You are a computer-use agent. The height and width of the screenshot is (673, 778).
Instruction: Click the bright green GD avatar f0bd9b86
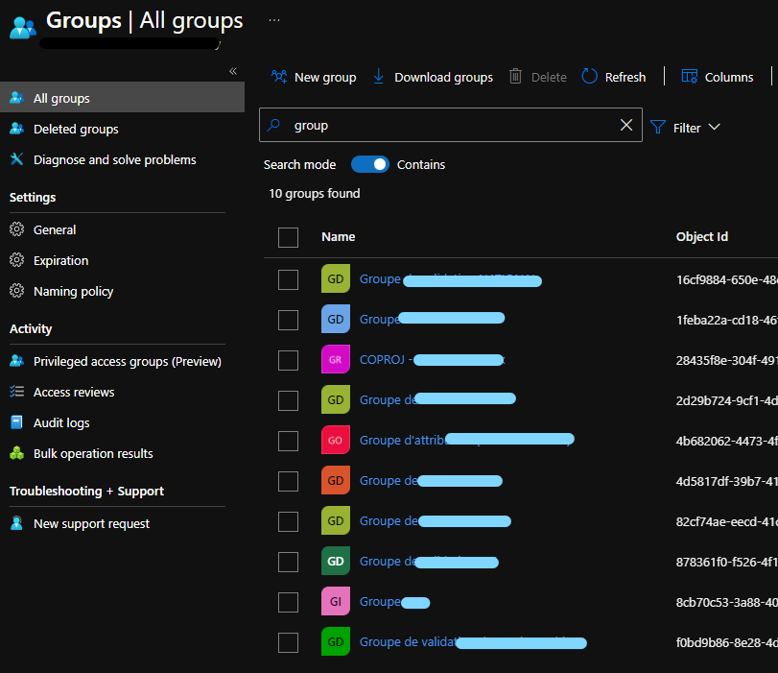[x=336, y=641]
